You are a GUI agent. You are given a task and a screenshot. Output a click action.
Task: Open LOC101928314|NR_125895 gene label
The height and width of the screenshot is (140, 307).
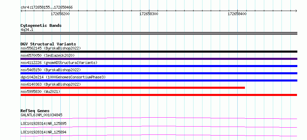point(43,123)
